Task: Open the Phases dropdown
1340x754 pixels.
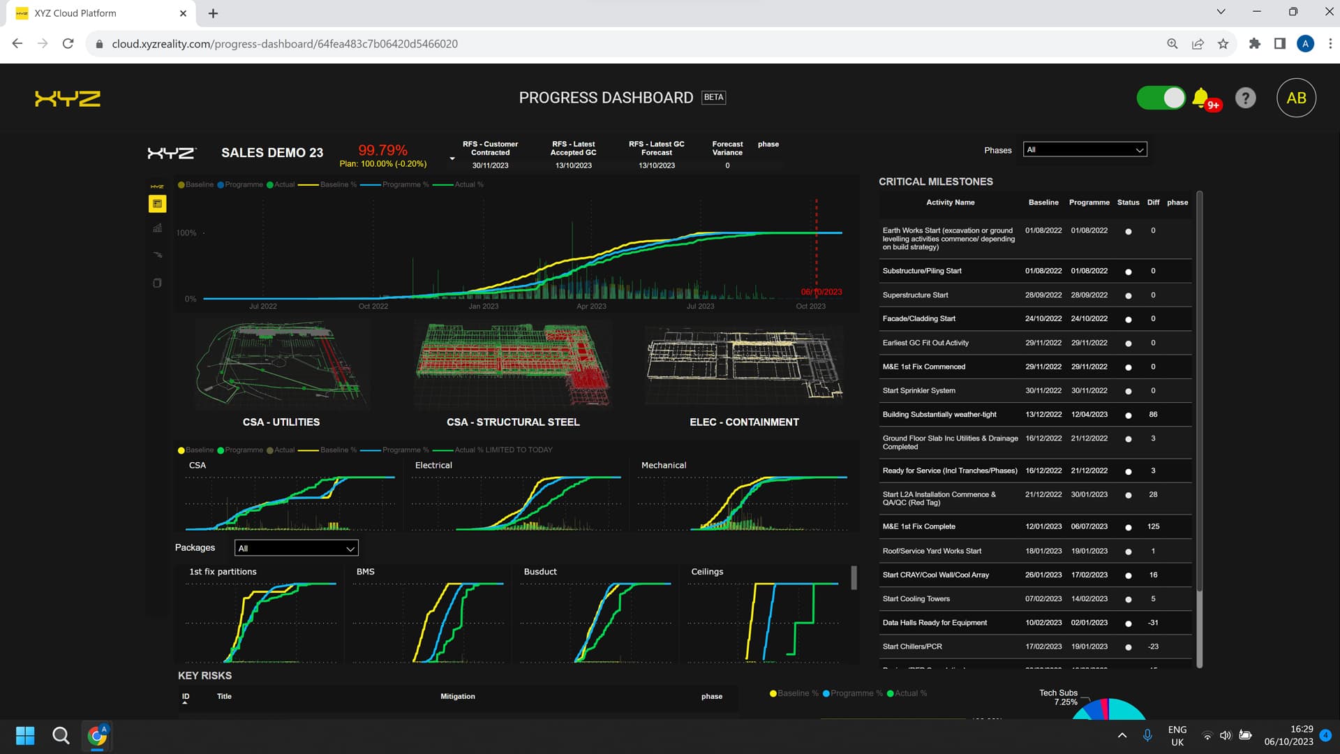Action: 1084,149
